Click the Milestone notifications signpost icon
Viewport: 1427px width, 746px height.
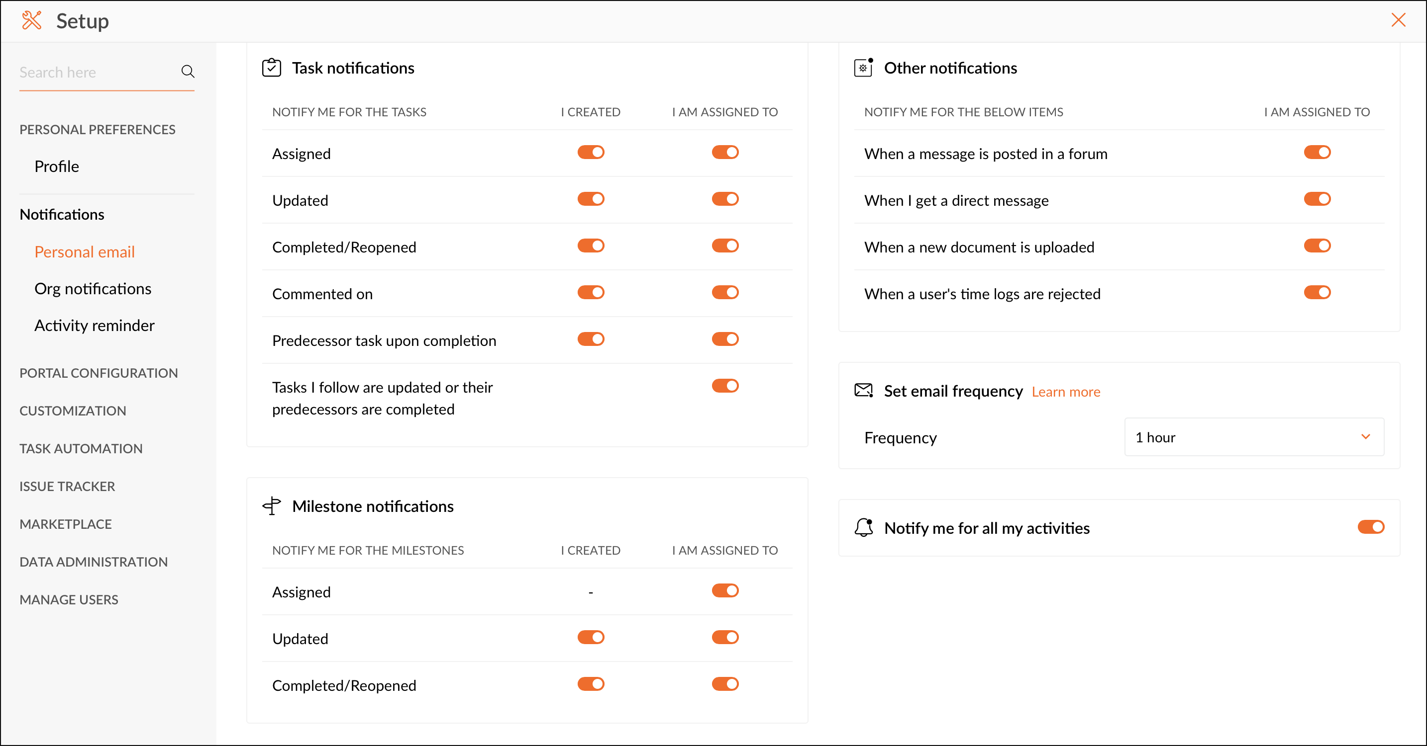272,506
